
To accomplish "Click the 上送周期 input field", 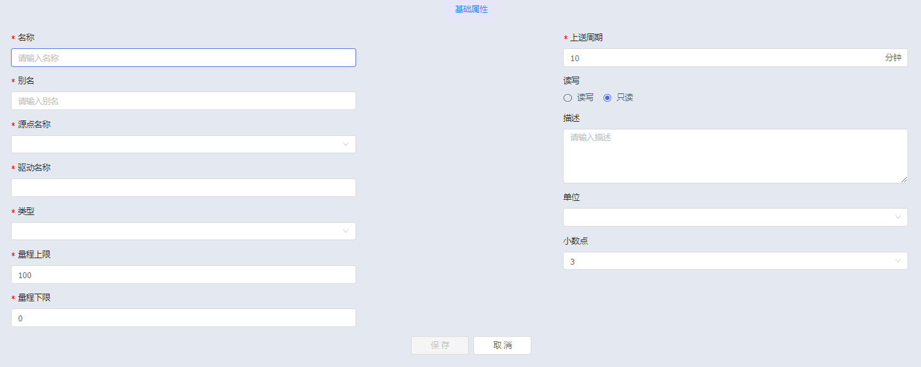I will (x=721, y=58).
